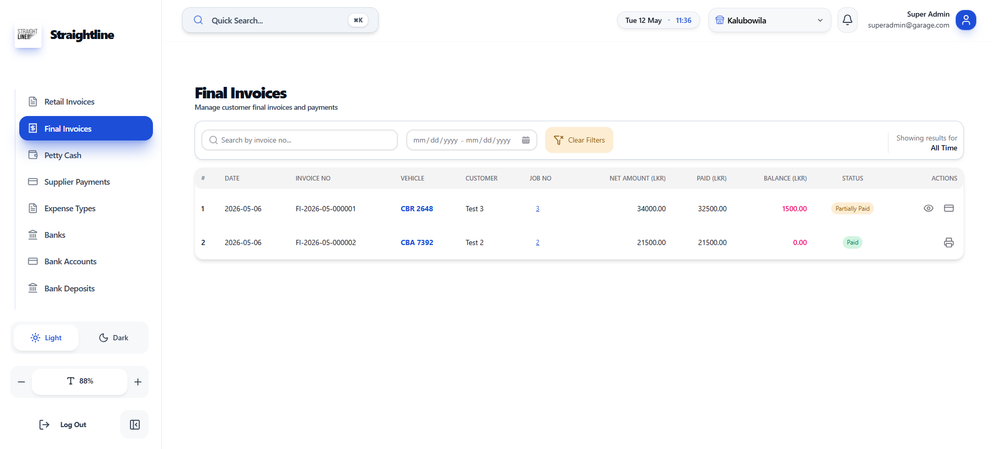Viewport: 992px width, 449px height.
Task: Switch to Dark theme
Action: (113, 338)
